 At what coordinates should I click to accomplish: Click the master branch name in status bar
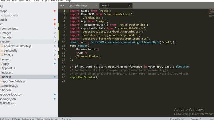tap(176, 119)
